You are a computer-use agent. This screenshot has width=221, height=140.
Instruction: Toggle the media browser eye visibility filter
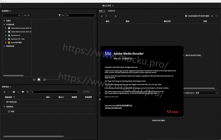[x=63, y=15]
